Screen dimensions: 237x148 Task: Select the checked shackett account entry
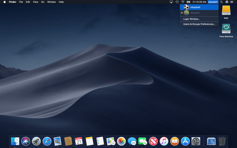(199, 13)
